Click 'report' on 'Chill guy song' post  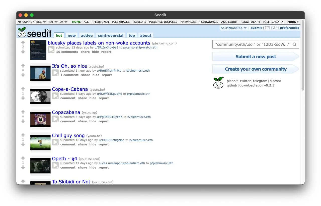(104, 144)
